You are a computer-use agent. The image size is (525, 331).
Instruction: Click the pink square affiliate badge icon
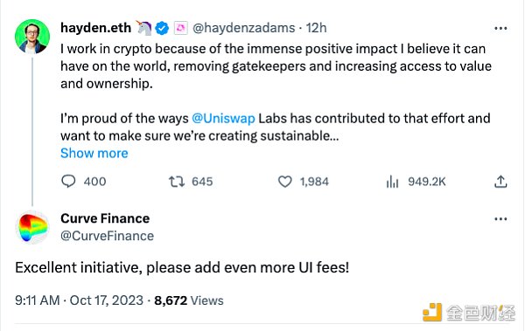(181, 28)
